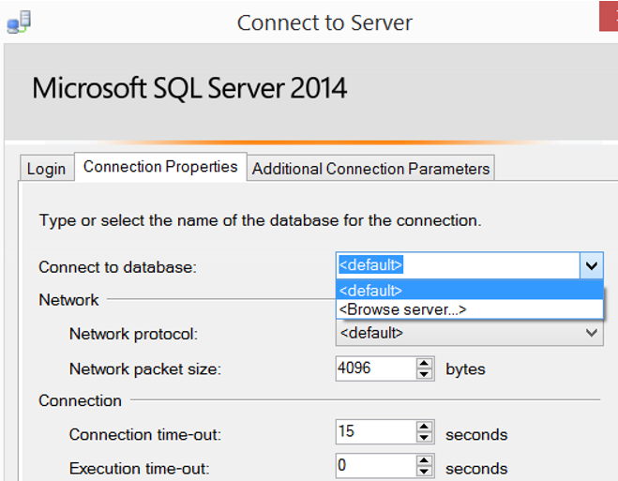
Task: Switch to the Login tab
Action: 47,169
